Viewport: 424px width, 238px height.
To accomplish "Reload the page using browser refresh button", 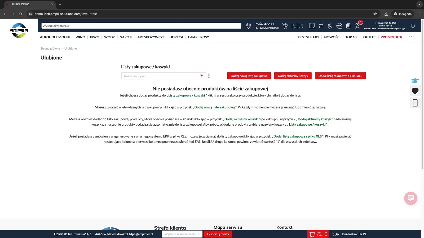I will pos(21,14).
